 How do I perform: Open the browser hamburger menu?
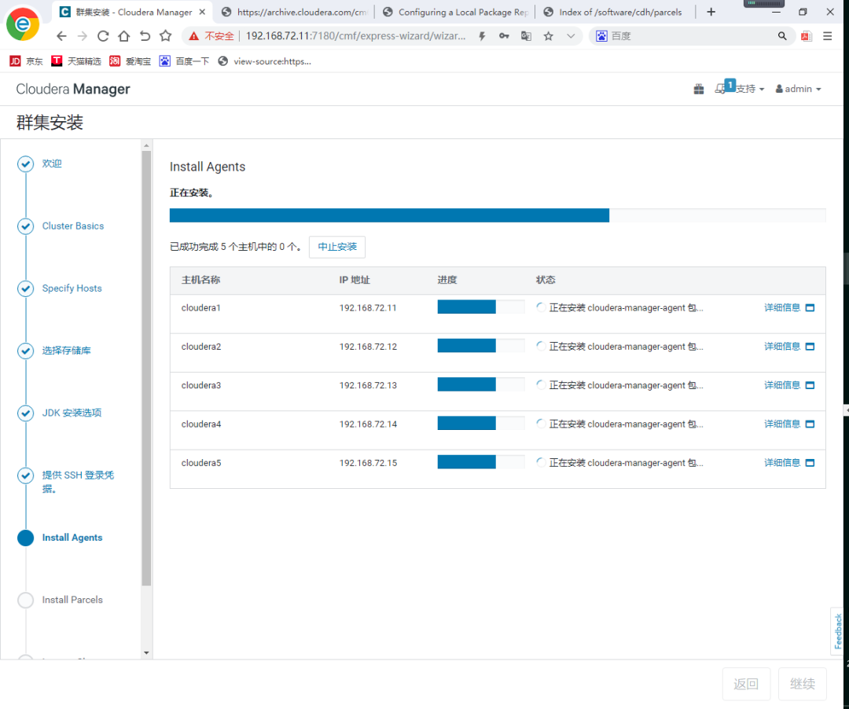[x=827, y=36]
